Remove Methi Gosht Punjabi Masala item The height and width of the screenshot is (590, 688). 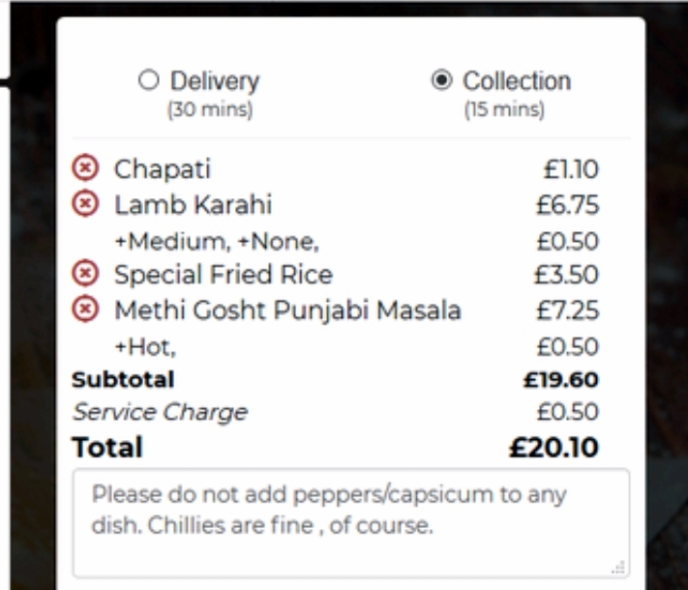(86, 310)
